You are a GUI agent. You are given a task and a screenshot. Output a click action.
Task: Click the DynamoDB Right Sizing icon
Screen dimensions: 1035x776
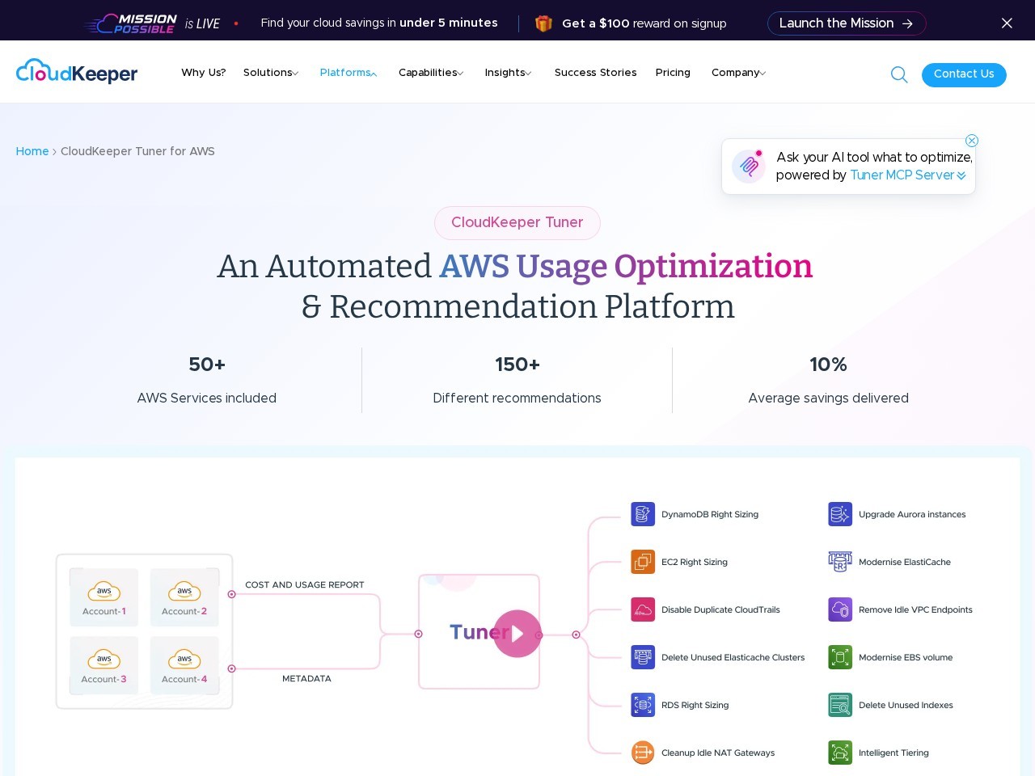(643, 514)
